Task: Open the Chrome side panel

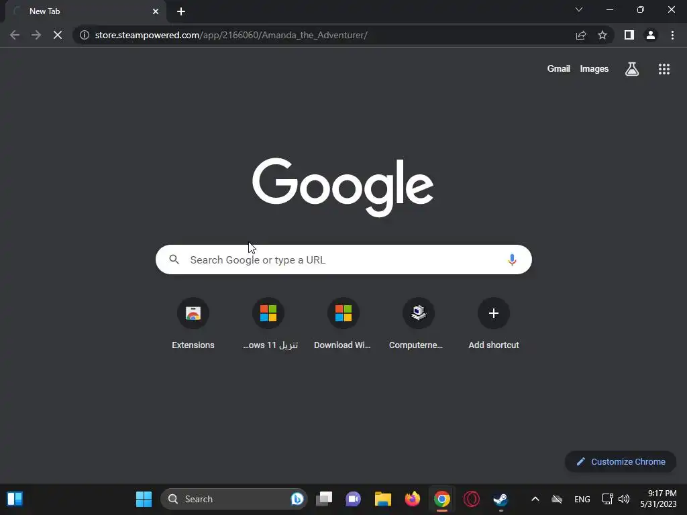Action: (x=629, y=35)
